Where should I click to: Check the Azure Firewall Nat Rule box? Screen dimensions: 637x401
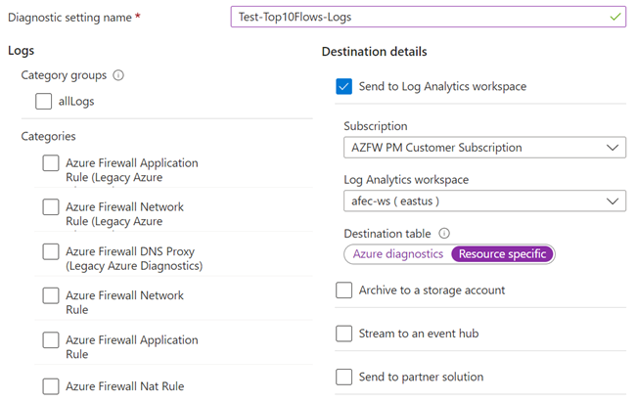coord(51,385)
